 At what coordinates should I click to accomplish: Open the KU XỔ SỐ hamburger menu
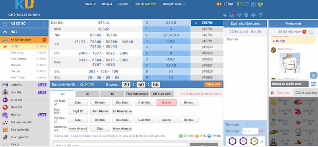pyautogui.click(x=5, y=24)
